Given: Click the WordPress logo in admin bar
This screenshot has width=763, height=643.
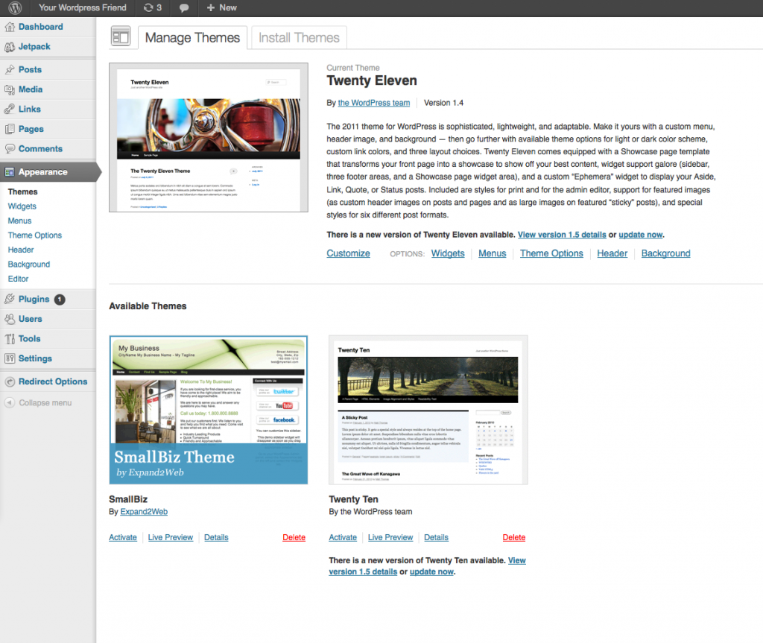Looking at the screenshot, I should click(x=15, y=7).
